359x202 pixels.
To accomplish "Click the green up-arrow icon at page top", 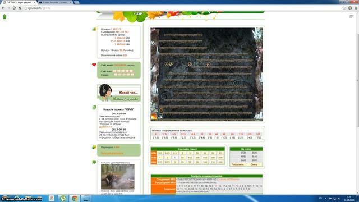I will tap(4, 17).
